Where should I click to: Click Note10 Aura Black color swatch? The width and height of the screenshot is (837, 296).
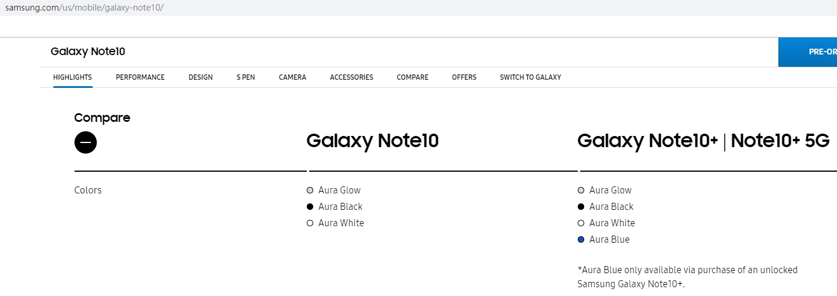(310, 207)
